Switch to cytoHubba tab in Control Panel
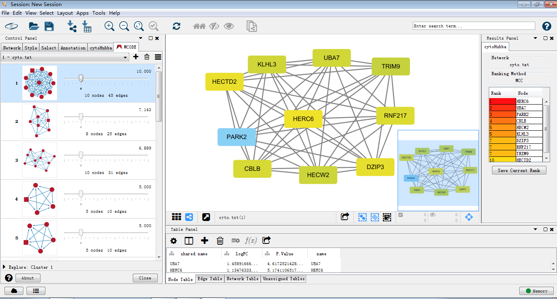The height and width of the screenshot is (299, 557). click(101, 48)
